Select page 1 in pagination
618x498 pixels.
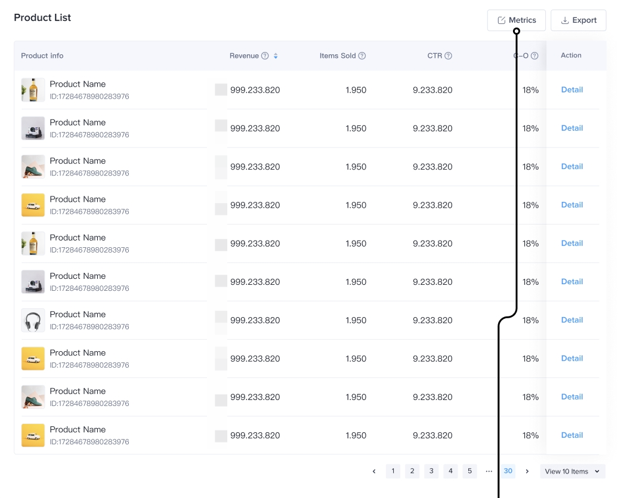coord(393,471)
